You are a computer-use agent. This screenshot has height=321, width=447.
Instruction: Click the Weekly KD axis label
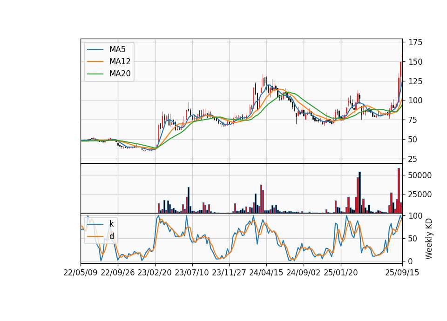pos(428,239)
